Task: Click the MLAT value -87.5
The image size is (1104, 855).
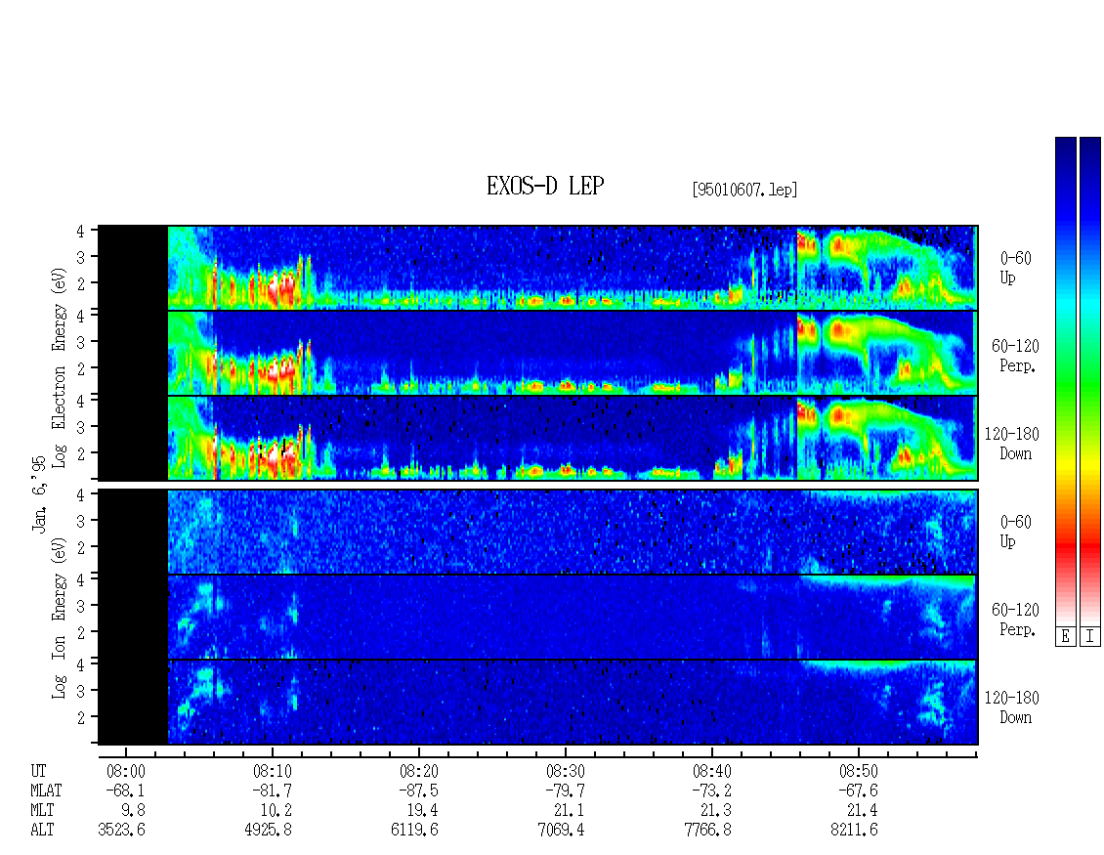Action: (x=418, y=791)
